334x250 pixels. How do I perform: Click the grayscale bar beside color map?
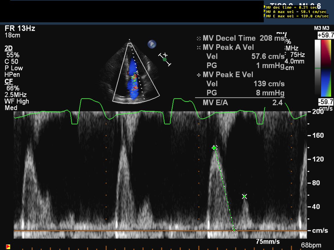[x=317, y=68]
